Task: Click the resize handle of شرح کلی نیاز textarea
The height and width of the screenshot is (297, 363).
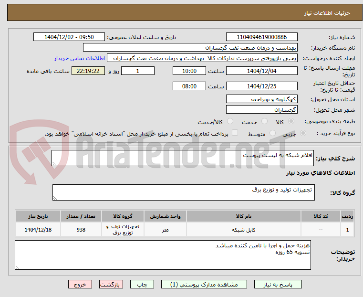Action: [54, 164]
